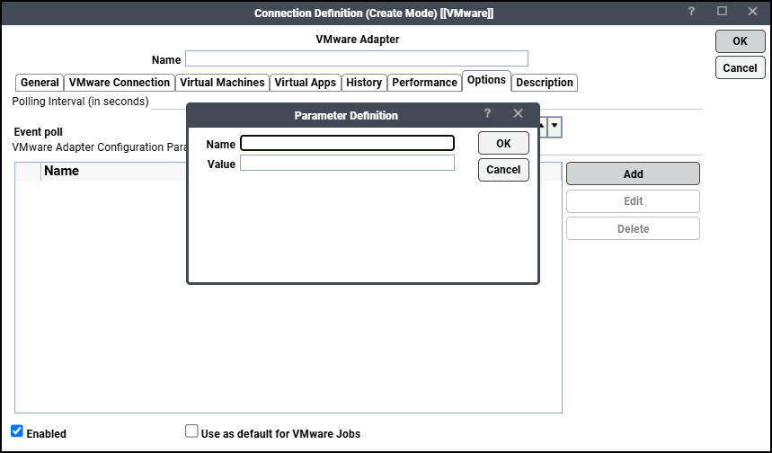Select the Performance tab
This screenshot has width=772, height=453.
coord(424,83)
